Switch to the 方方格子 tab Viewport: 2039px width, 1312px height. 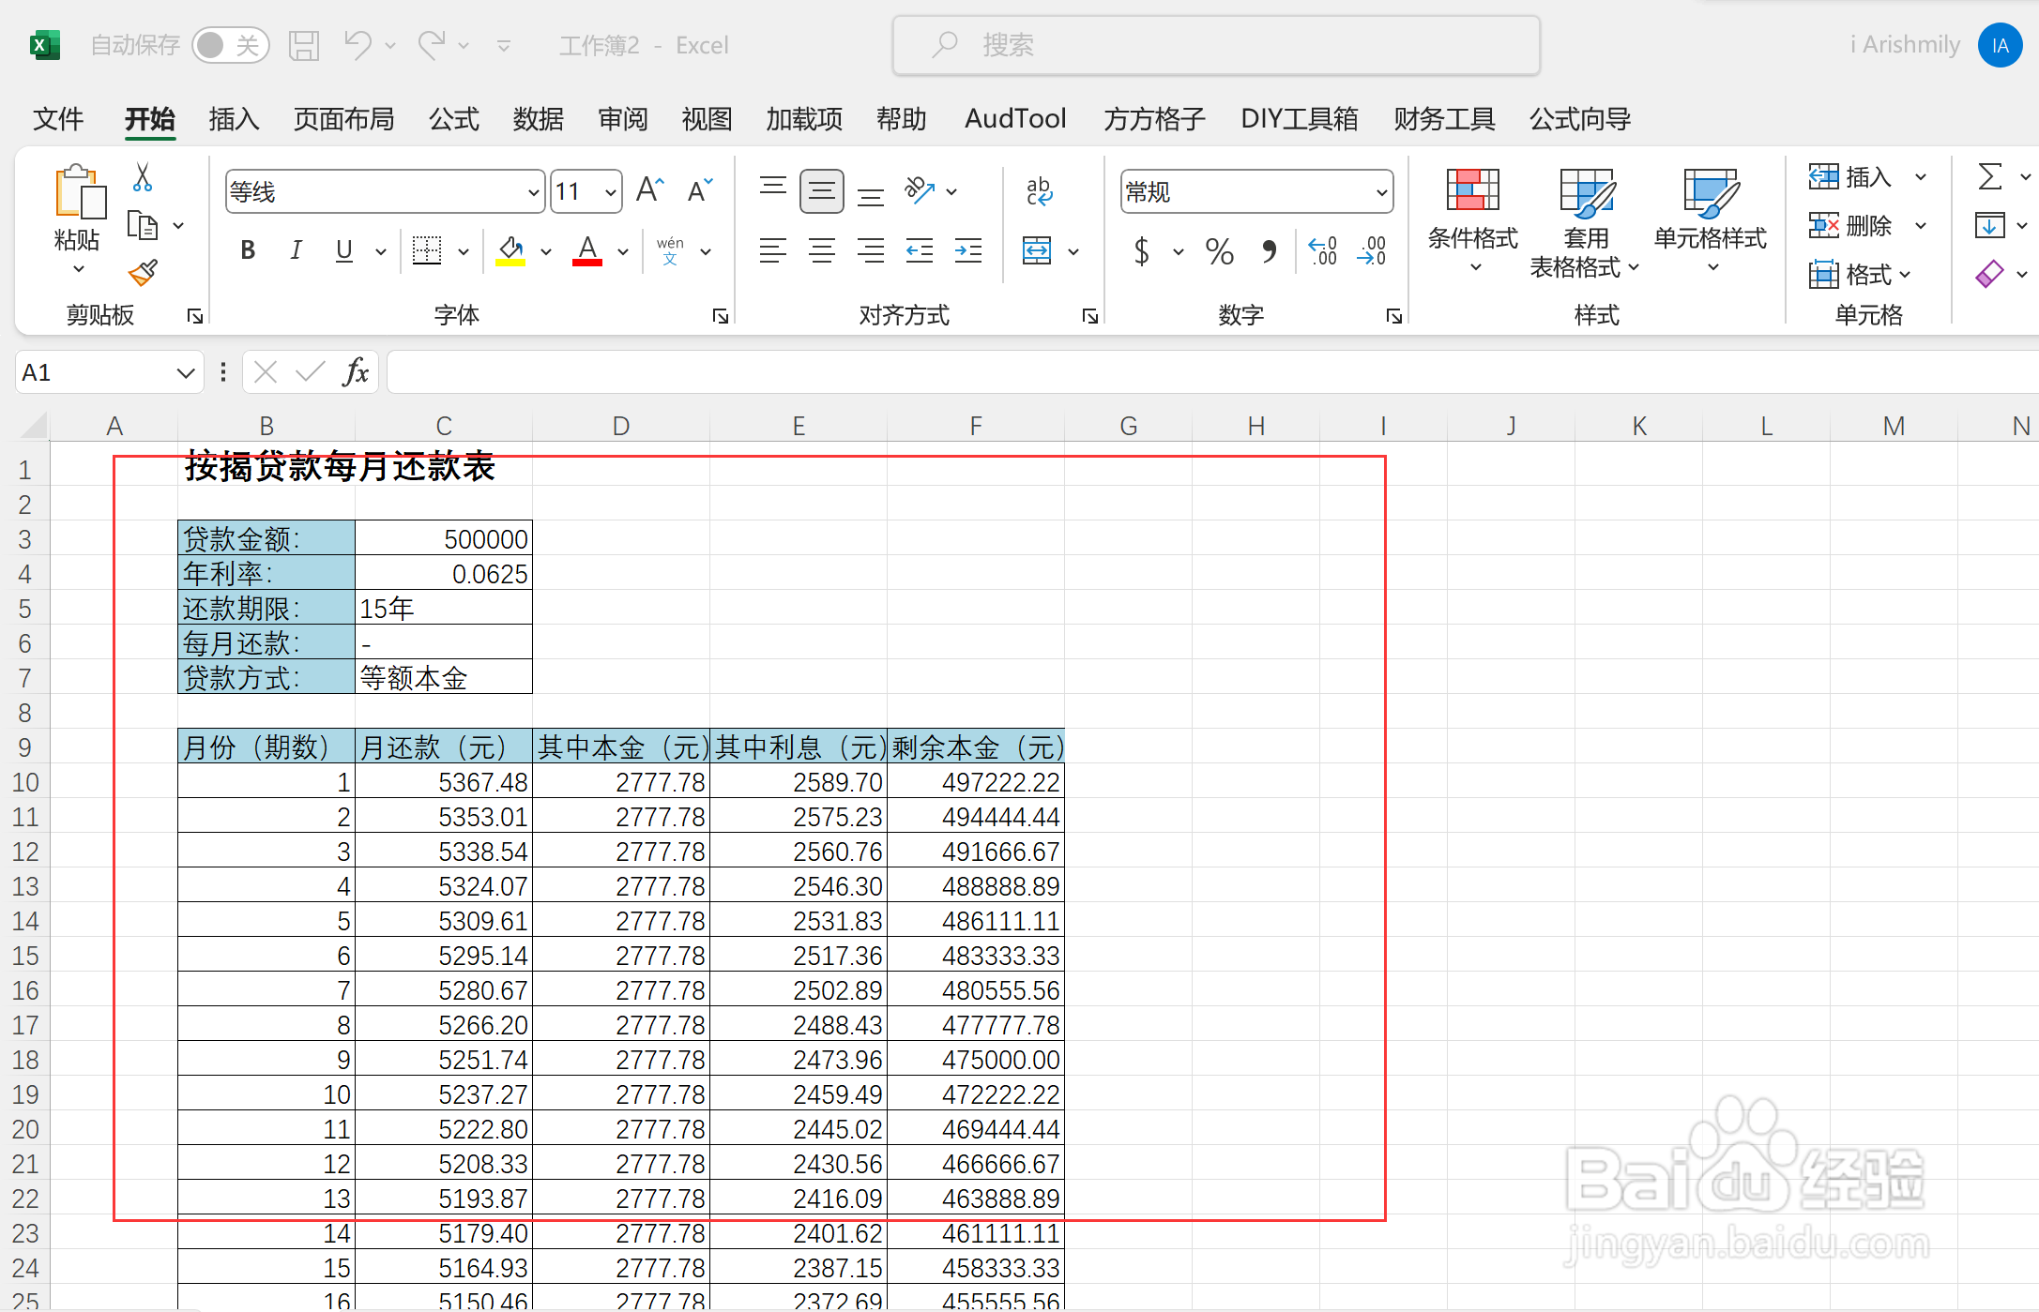[x=1154, y=119]
